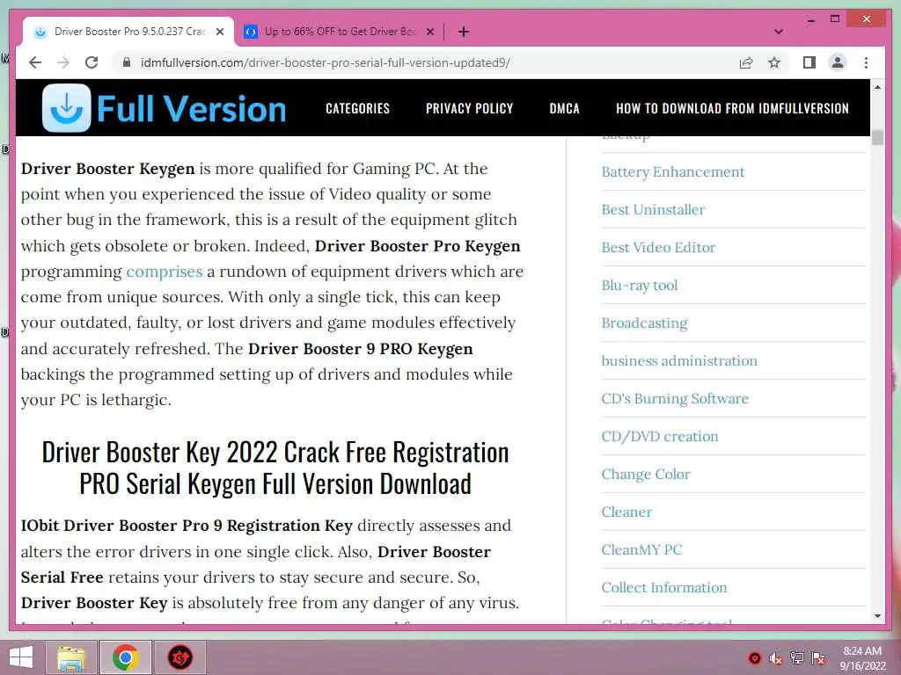Click the taskbar clock showing 8:24 AM

(862, 658)
